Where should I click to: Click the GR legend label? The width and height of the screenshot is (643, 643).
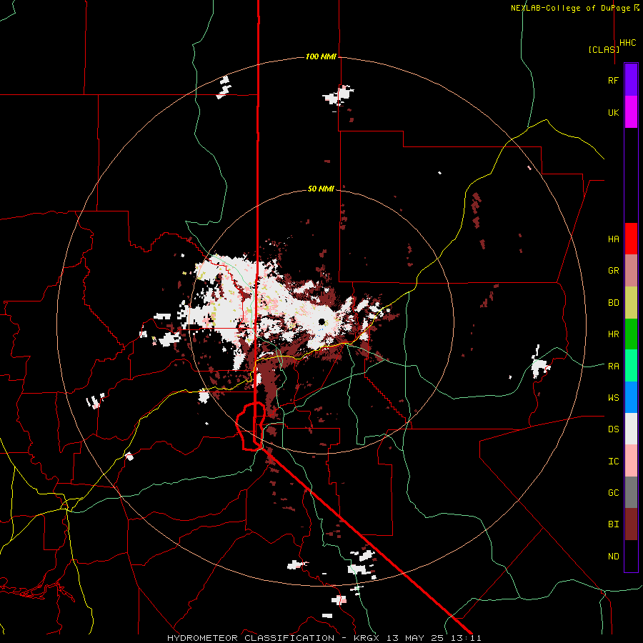(x=613, y=271)
